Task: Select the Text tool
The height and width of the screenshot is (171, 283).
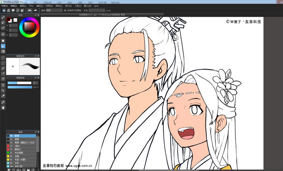Action: coord(3,85)
